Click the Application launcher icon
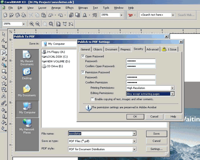The width and height of the screenshot is (200, 160). click(85, 15)
